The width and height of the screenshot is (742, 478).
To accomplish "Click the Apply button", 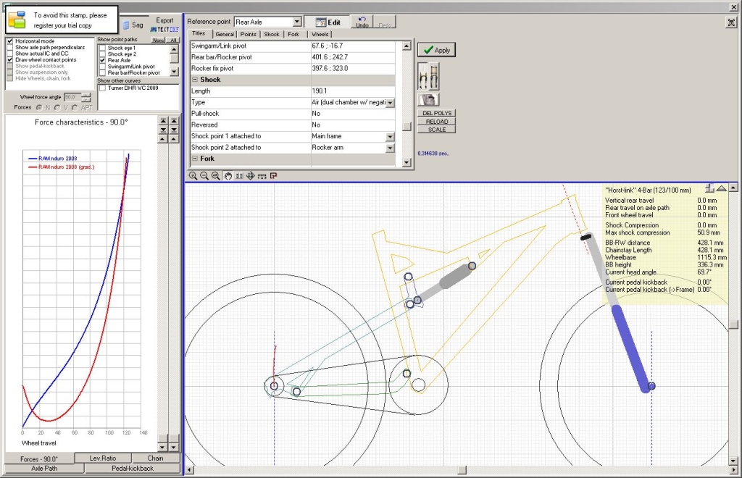I will coord(436,50).
